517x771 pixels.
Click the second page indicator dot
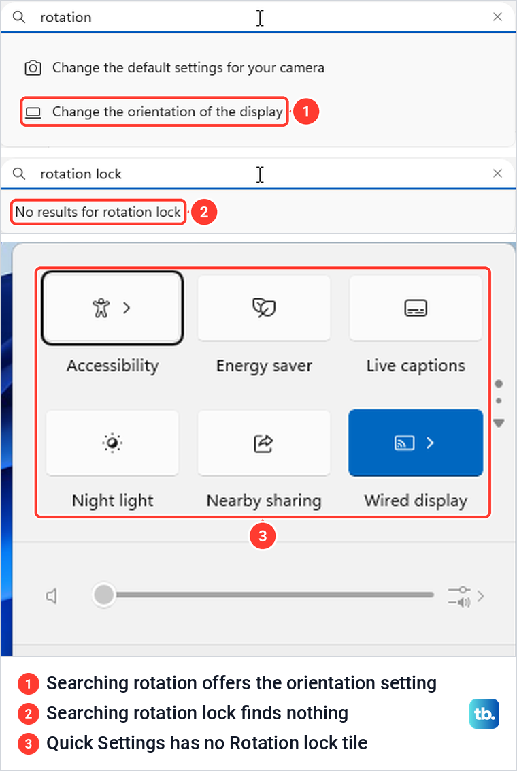(499, 400)
